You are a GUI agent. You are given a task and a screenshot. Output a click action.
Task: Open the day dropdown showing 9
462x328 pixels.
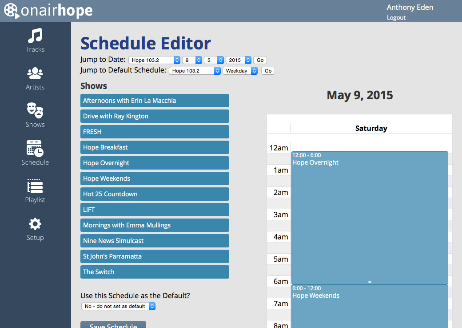tap(192, 60)
